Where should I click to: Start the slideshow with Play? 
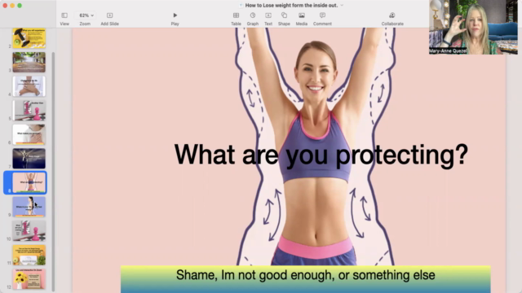(x=175, y=15)
